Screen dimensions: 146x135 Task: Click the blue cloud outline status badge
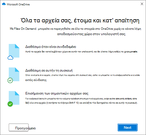(x=10, y=58)
